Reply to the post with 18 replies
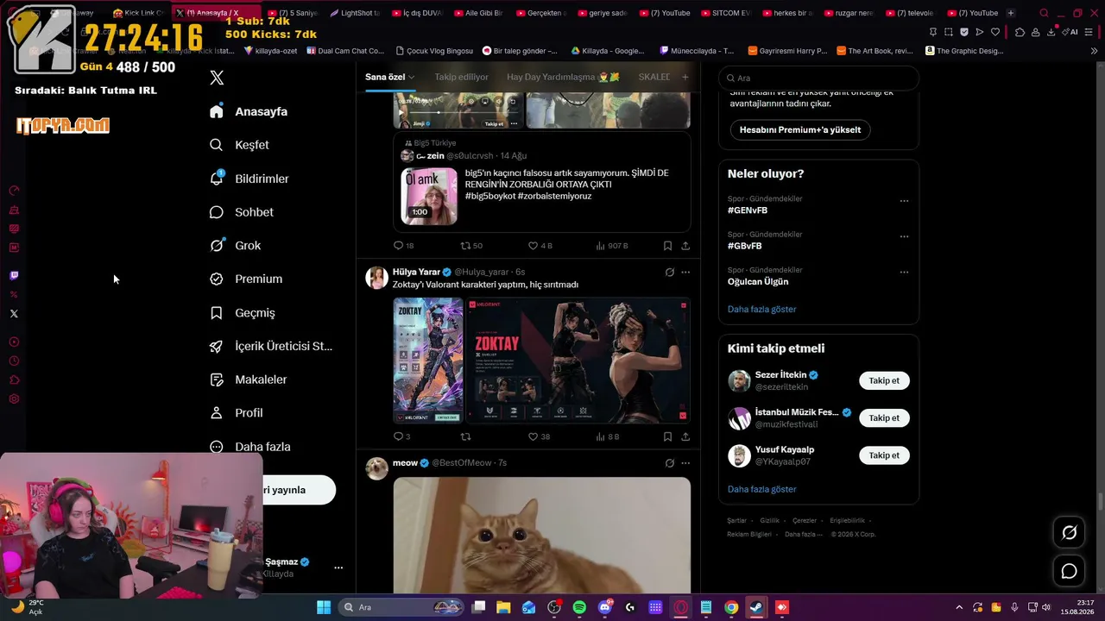Viewport: 1105px width, 621px height. [399, 246]
